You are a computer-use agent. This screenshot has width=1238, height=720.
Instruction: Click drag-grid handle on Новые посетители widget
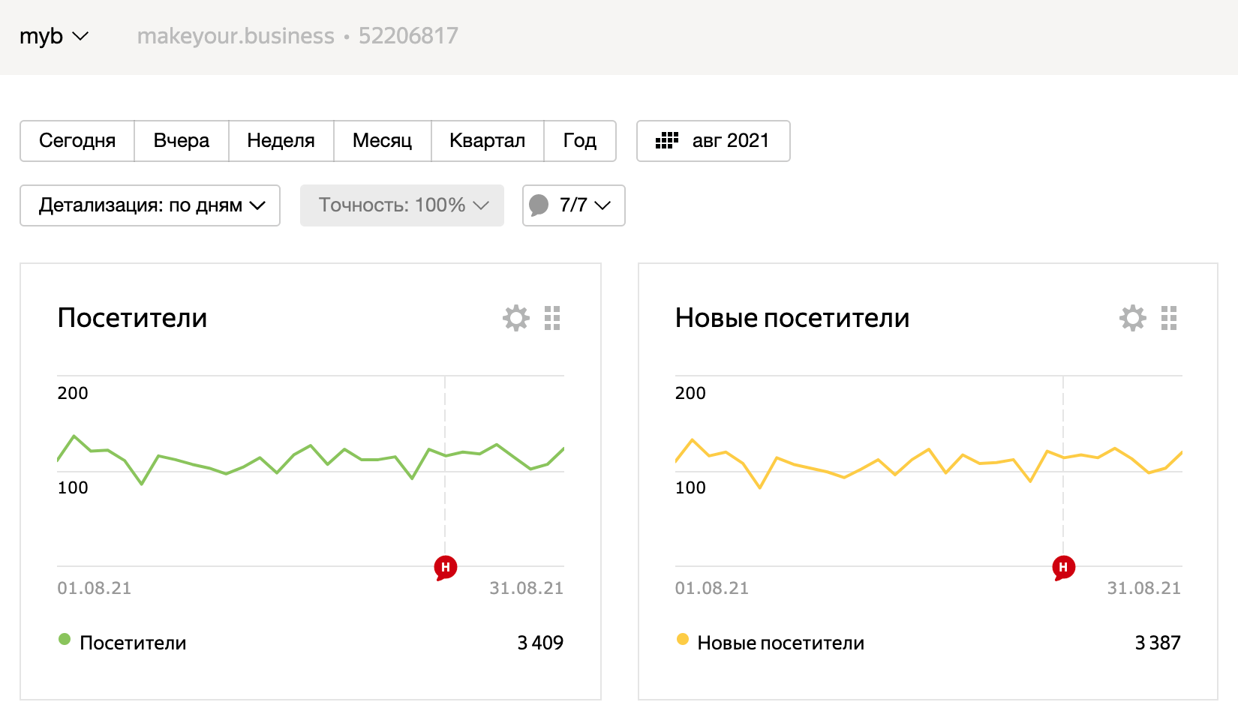(1169, 318)
